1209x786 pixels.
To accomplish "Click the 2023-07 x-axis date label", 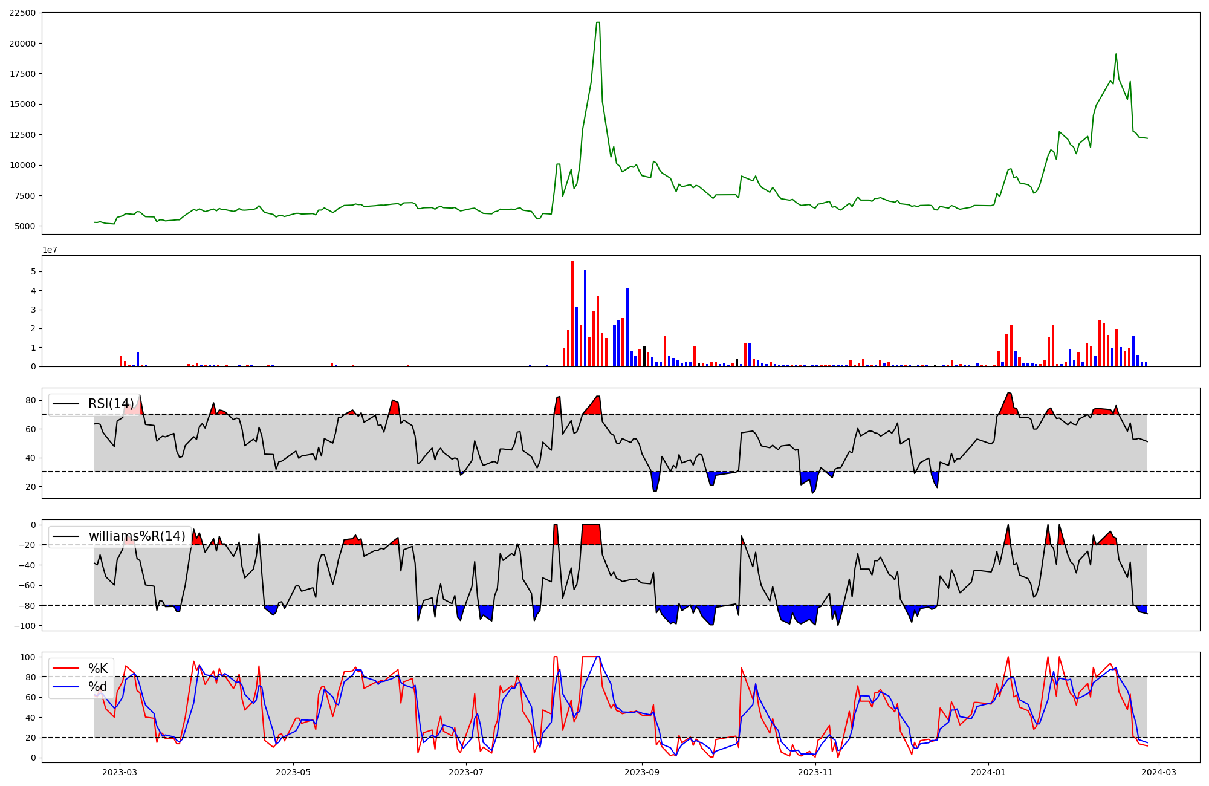I will 467,771.
